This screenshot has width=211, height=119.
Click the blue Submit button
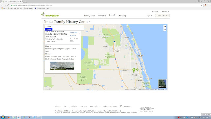tap(48, 29)
